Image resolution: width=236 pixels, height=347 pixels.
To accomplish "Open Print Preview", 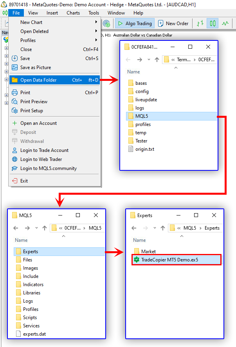I will pos(55,102).
